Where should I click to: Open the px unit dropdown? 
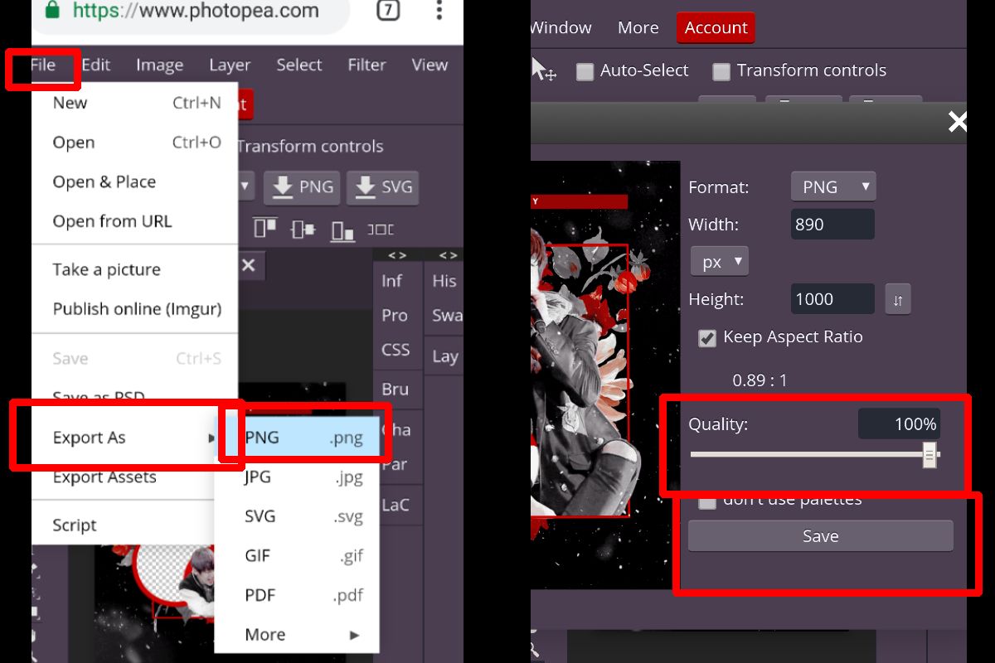pyautogui.click(x=720, y=262)
